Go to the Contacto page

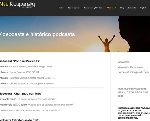tap(132, 8)
